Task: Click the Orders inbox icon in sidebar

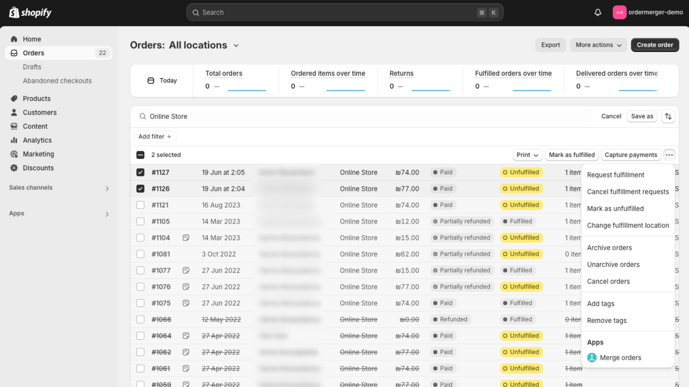Action: click(x=14, y=53)
